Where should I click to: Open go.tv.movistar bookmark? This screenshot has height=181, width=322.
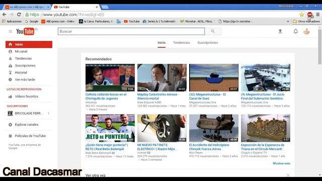pos(235,21)
